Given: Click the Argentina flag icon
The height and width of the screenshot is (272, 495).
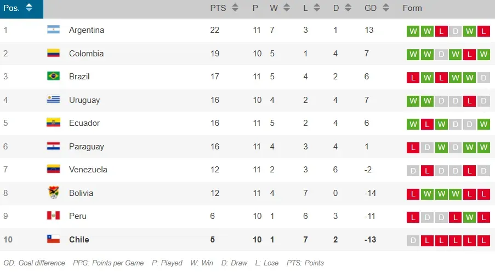Looking at the screenshot, I should point(53,30).
